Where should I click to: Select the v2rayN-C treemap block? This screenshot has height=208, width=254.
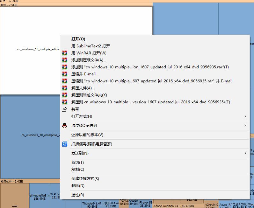211,205
